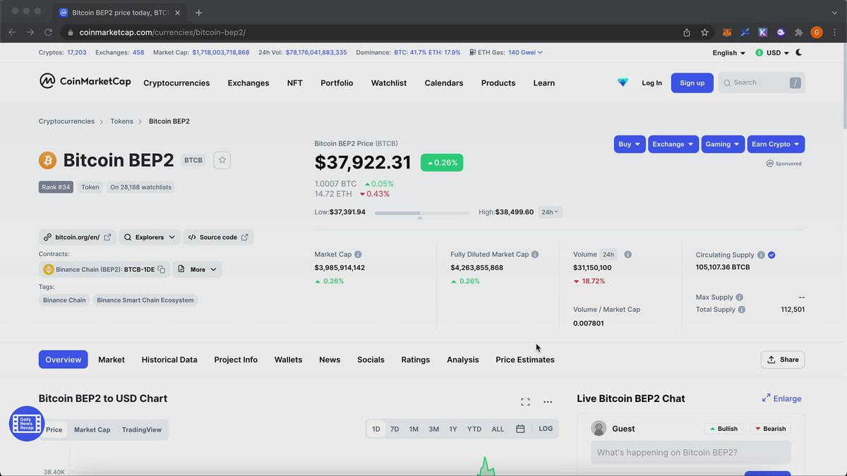The height and width of the screenshot is (476, 847).
Task: Open the USD currency dropdown
Action: 772,53
